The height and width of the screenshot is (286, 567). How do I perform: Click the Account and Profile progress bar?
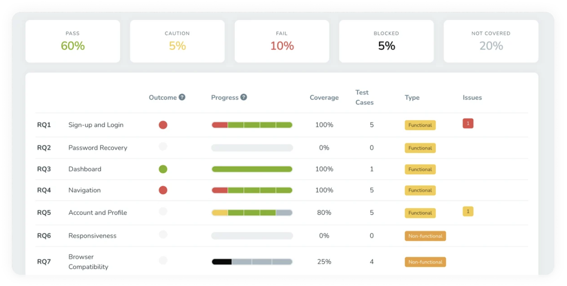(x=252, y=213)
